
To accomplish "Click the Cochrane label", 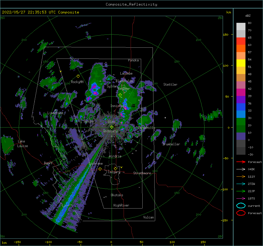I will 96,164.
